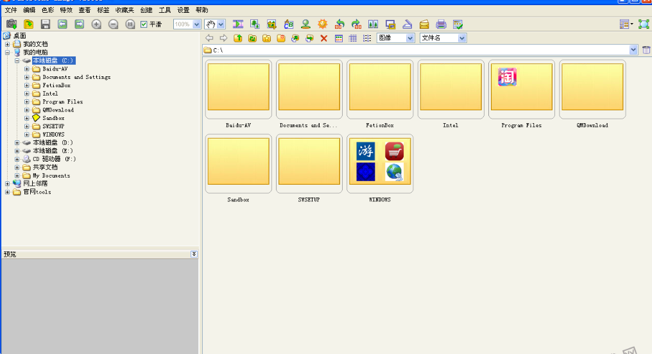Select the 共享文档 tree item
This screenshot has width=652, height=354.
click(x=46, y=167)
